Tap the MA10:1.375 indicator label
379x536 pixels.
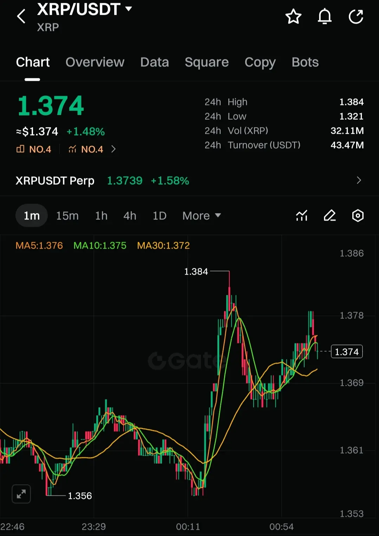click(100, 245)
